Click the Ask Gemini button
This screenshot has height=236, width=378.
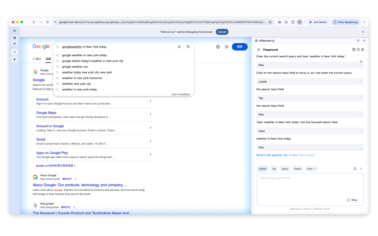318,22
